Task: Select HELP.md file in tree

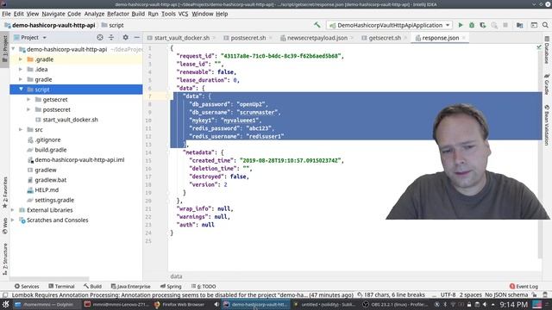Action: click(47, 189)
